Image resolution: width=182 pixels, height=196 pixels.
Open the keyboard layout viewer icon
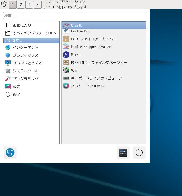(x=66, y=78)
